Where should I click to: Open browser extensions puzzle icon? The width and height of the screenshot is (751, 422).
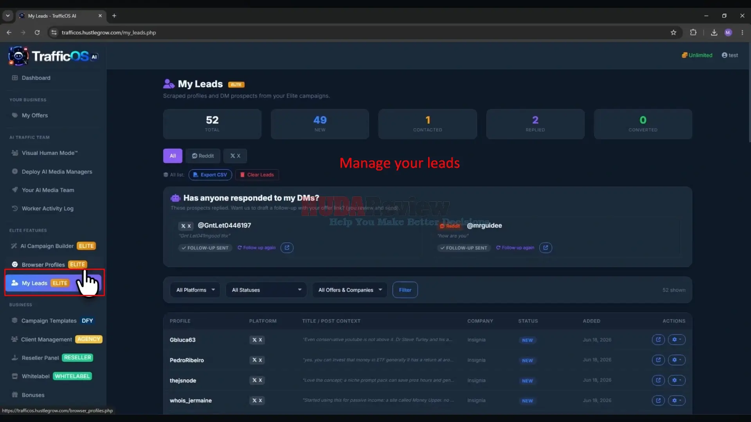(x=693, y=32)
